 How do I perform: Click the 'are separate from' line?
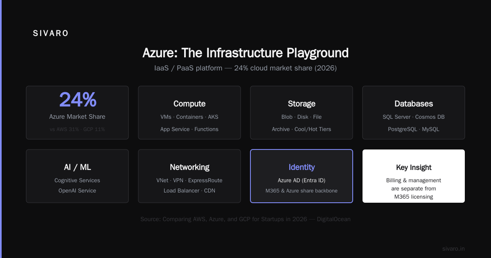(x=414, y=188)
